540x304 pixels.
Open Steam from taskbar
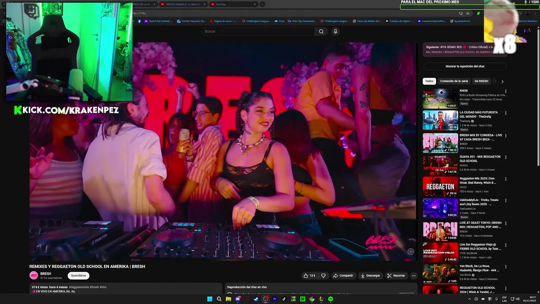click(x=256, y=299)
